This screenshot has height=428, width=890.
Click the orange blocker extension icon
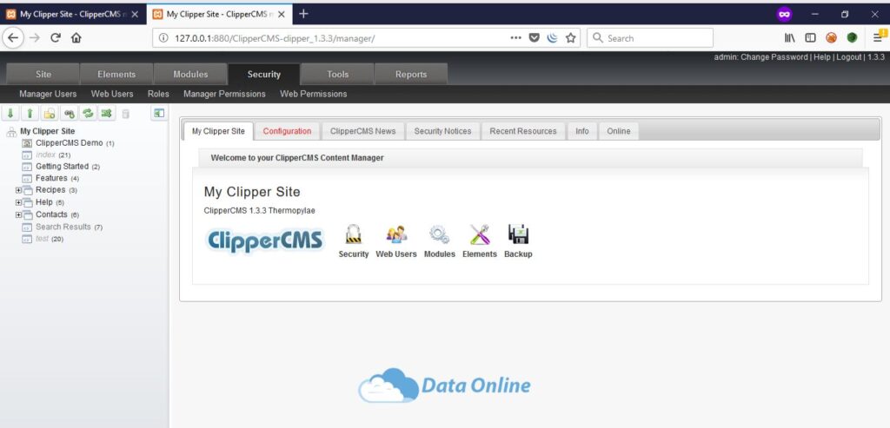coord(831,38)
